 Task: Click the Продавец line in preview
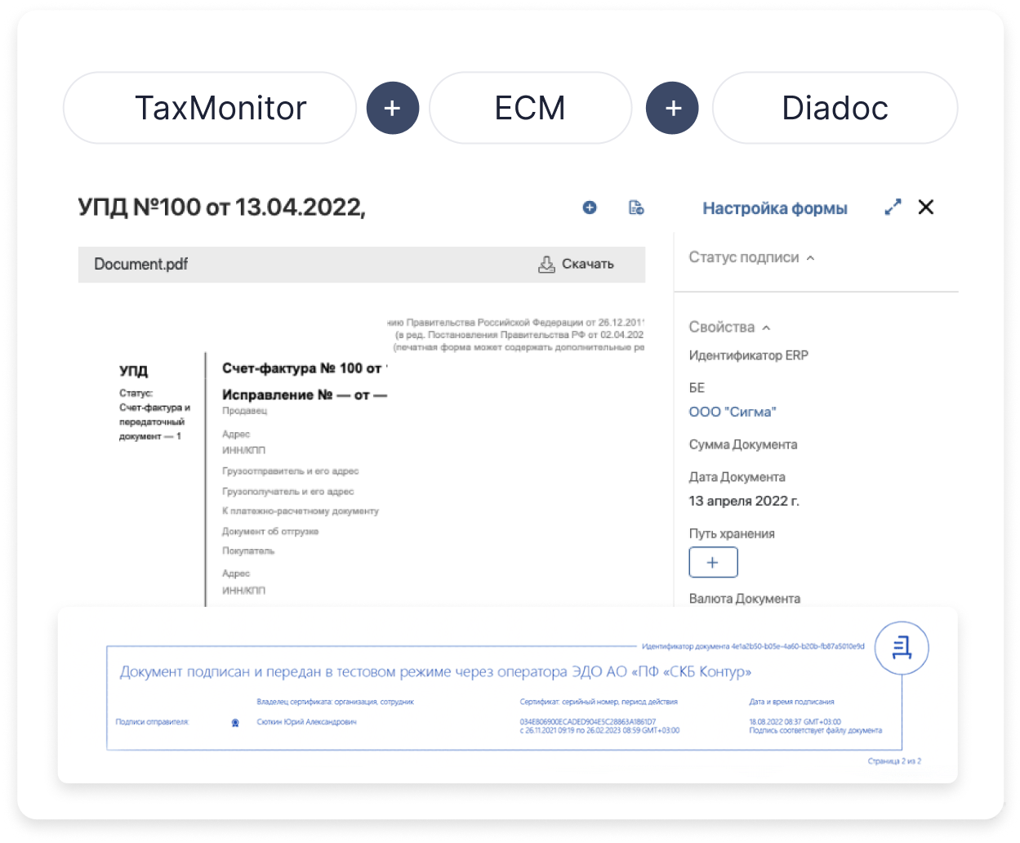[x=245, y=411]
